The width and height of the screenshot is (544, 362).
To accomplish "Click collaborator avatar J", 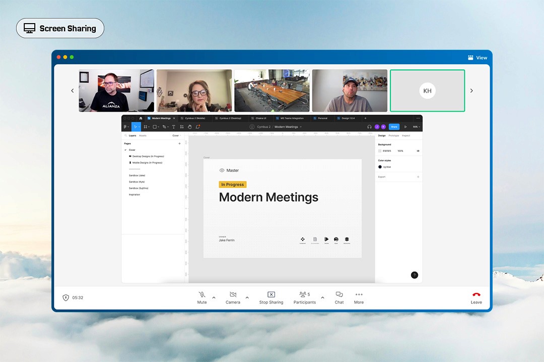I will [377, 127].
